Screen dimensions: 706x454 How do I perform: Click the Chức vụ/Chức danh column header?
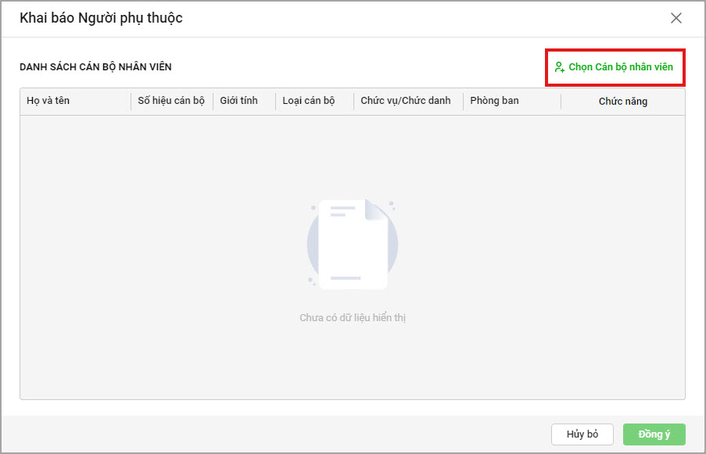click(x=406, y=101)
